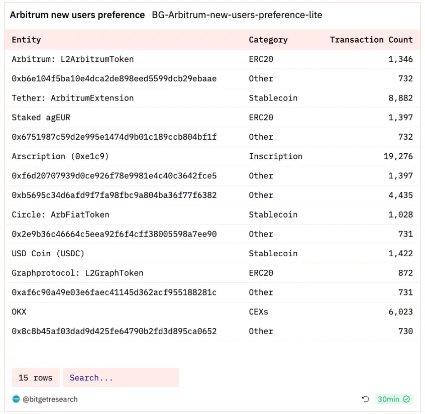Screen dimensions: 425x414
Task: Click the green checkmark status icon
Action: tap(407, 399)
